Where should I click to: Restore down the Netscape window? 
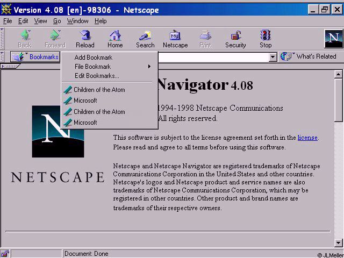click(x=325, y=10)
